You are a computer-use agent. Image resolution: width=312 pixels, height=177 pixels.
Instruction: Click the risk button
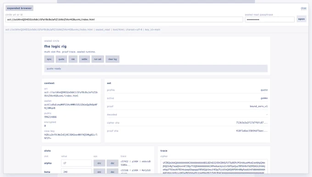point(73,59)
